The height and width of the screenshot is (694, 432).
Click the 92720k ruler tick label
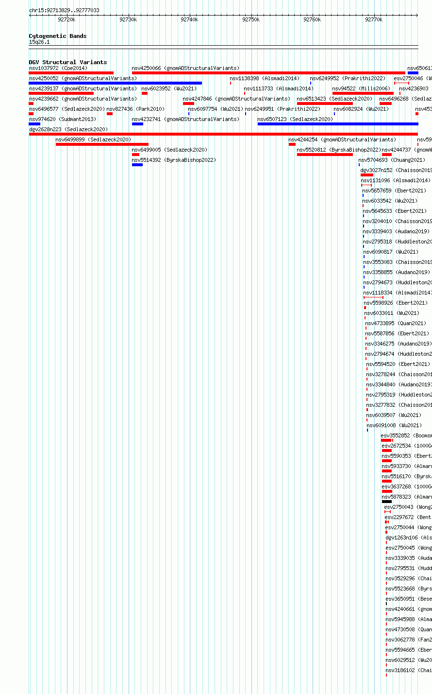click(66, 19)
